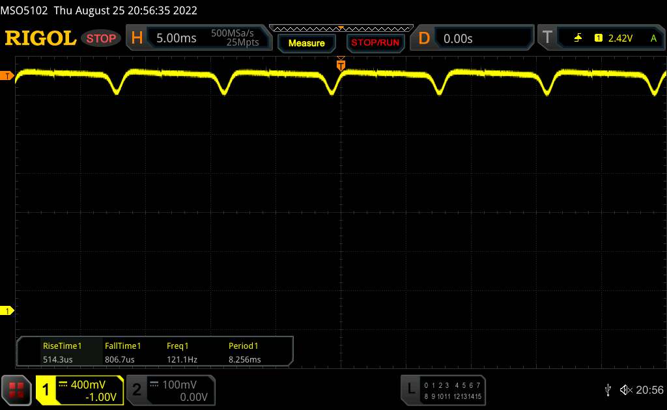This screenshot has height=410, width=667.
Task: Click channel 2 100mV scale value
Action: [x=180, y=385]
